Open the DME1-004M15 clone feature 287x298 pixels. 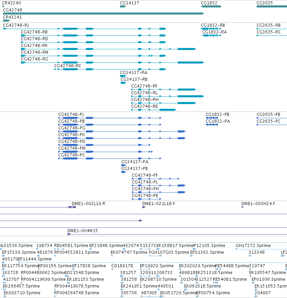[x=177, y=234]
